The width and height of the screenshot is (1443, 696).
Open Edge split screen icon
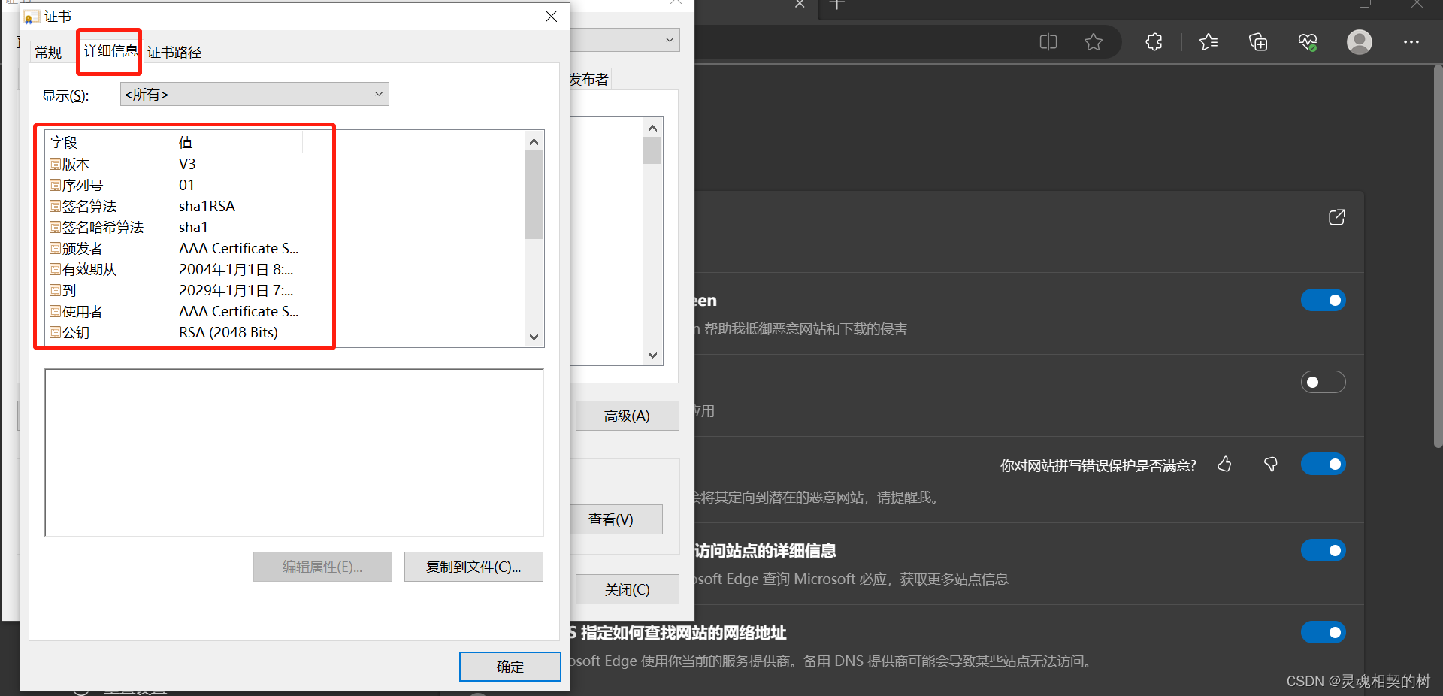click(x=1048, y=42)
